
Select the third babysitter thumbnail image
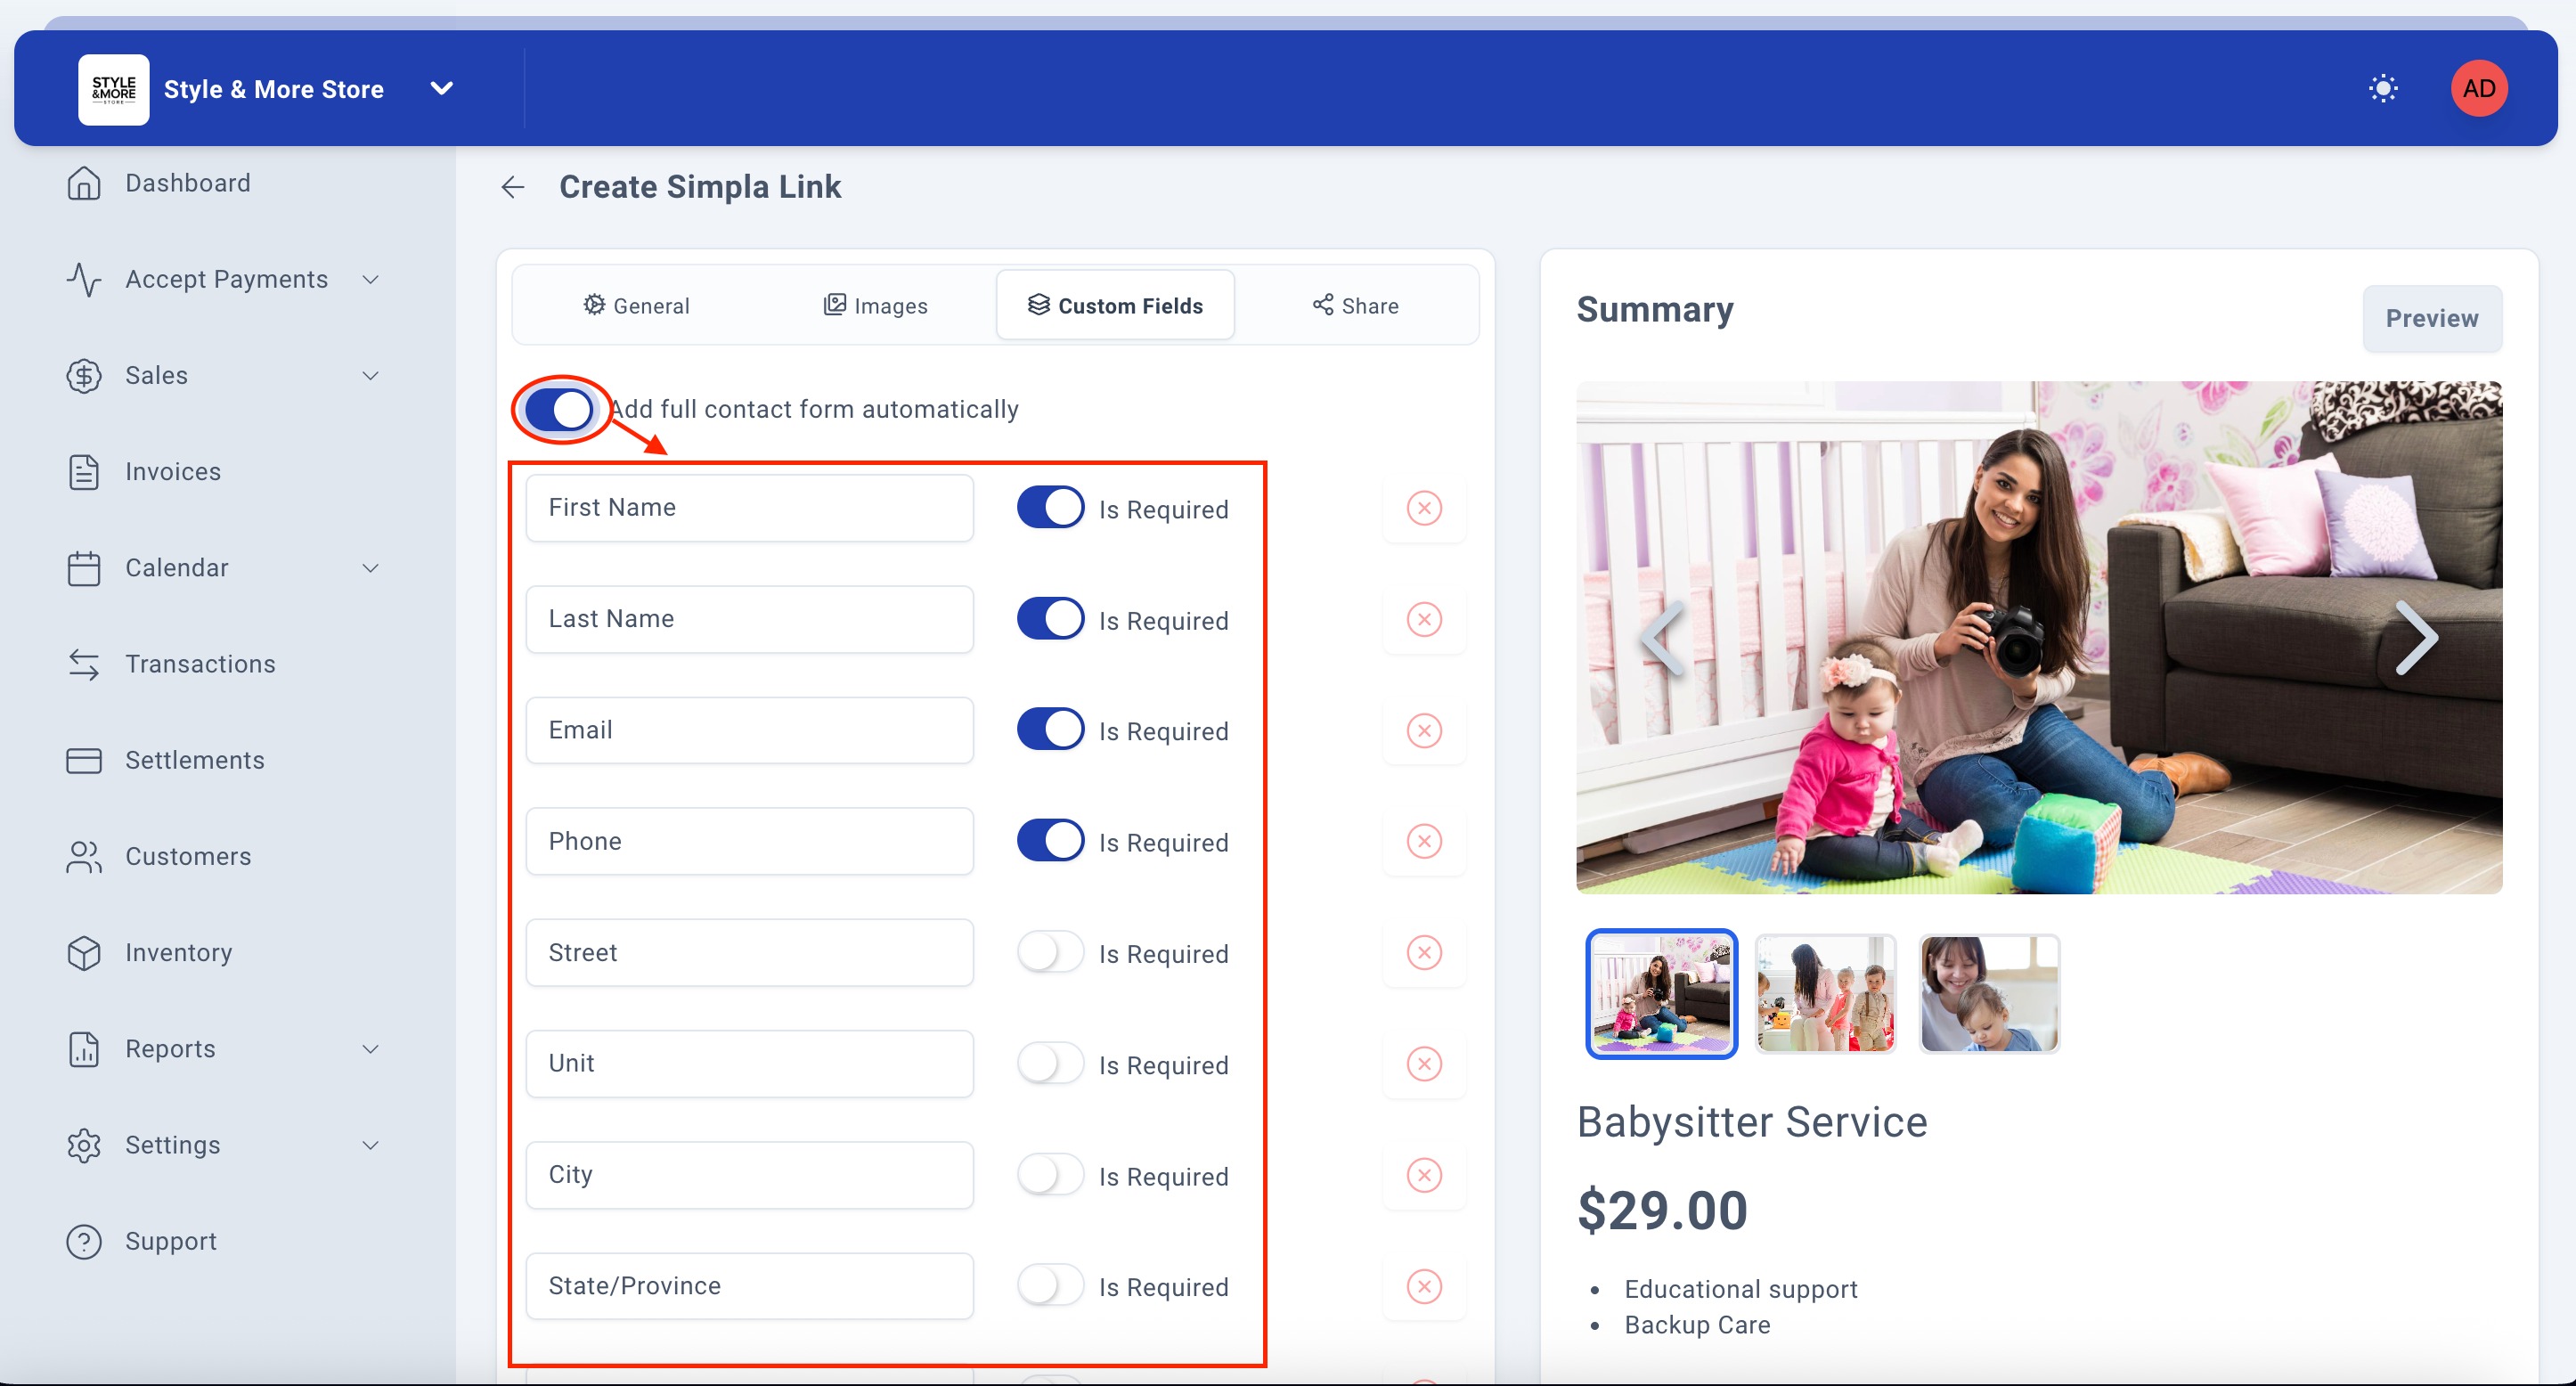tap(1989, 994)
